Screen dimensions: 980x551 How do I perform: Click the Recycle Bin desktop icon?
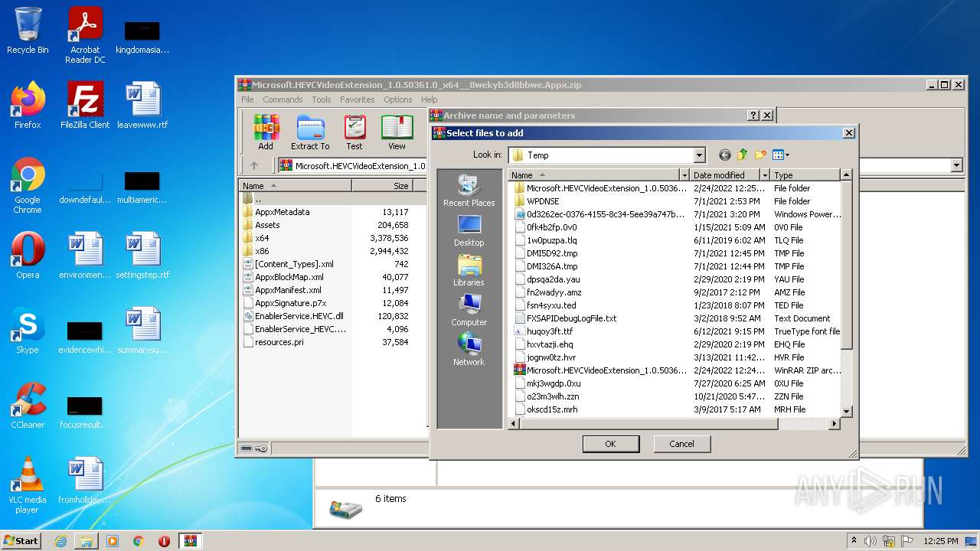[x=28, y=31]
